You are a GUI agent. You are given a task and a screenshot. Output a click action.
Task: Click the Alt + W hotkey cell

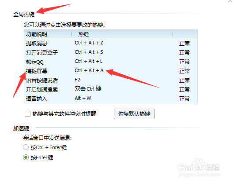83,98
